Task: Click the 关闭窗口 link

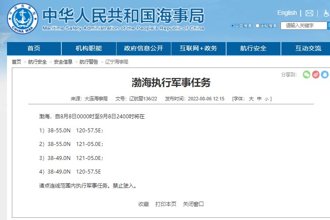Action: [193, 204]
